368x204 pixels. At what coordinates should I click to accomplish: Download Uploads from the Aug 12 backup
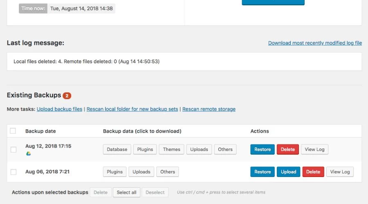pyautogui.click(x=199, y=149)
